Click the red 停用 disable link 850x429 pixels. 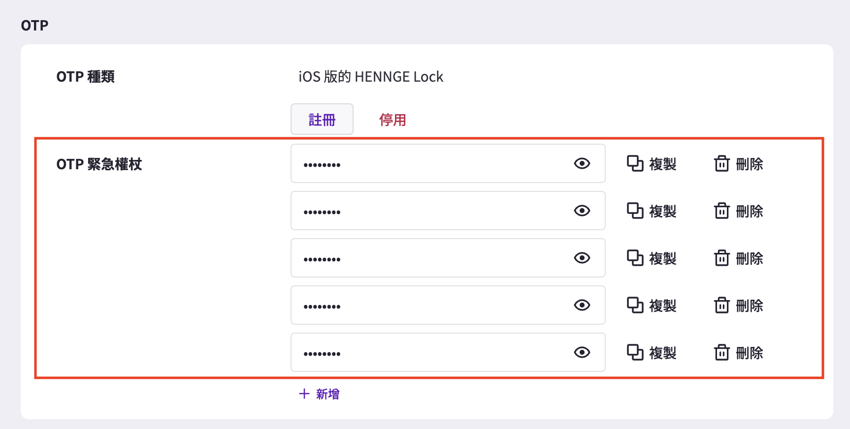pos(392,120)
